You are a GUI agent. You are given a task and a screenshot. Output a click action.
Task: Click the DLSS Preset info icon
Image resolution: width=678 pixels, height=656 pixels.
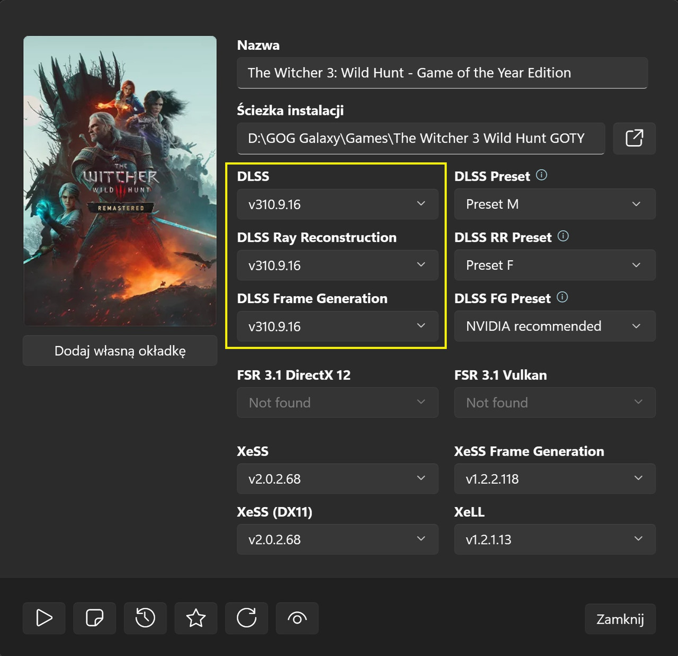[541, 175]
